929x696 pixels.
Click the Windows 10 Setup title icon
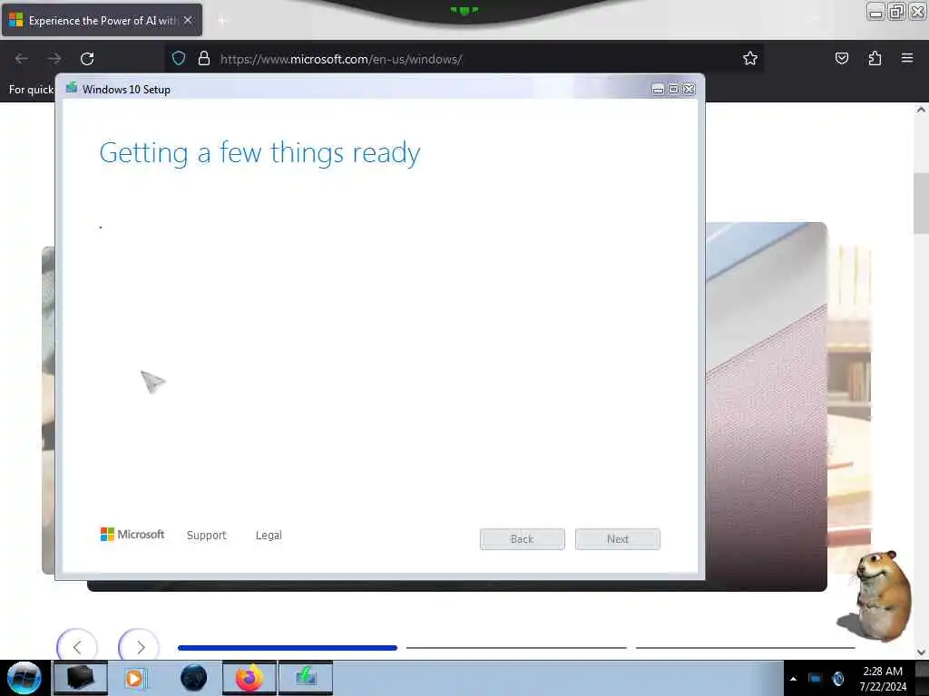pos(72,88)
